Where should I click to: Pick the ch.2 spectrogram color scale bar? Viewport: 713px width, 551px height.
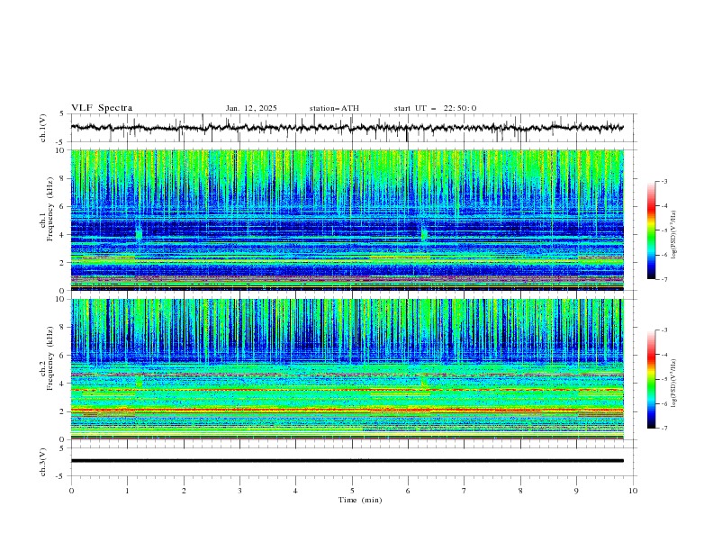click(x=652, y=379)
